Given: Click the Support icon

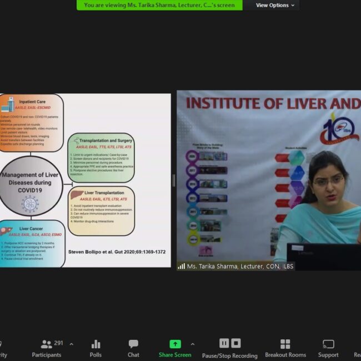Looking at the screenshot, I should (x=328, y=348).
